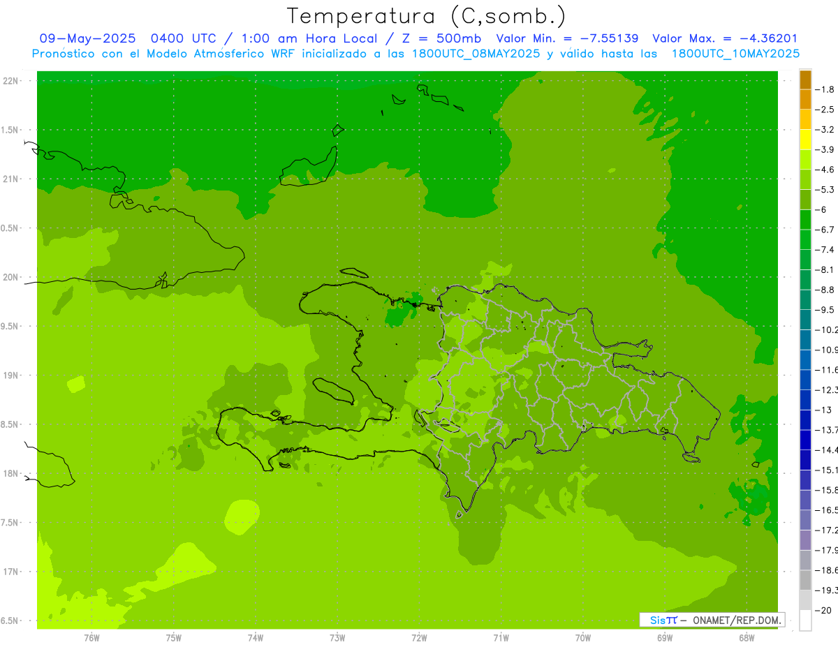
Task: Click the '-8.1' colorbar value
Action: (825, 270)
